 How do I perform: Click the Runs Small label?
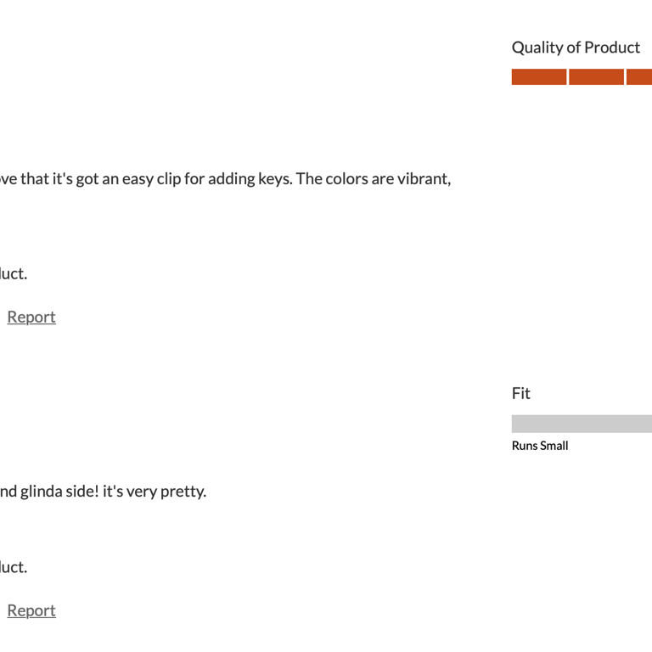tap(540, 446)
